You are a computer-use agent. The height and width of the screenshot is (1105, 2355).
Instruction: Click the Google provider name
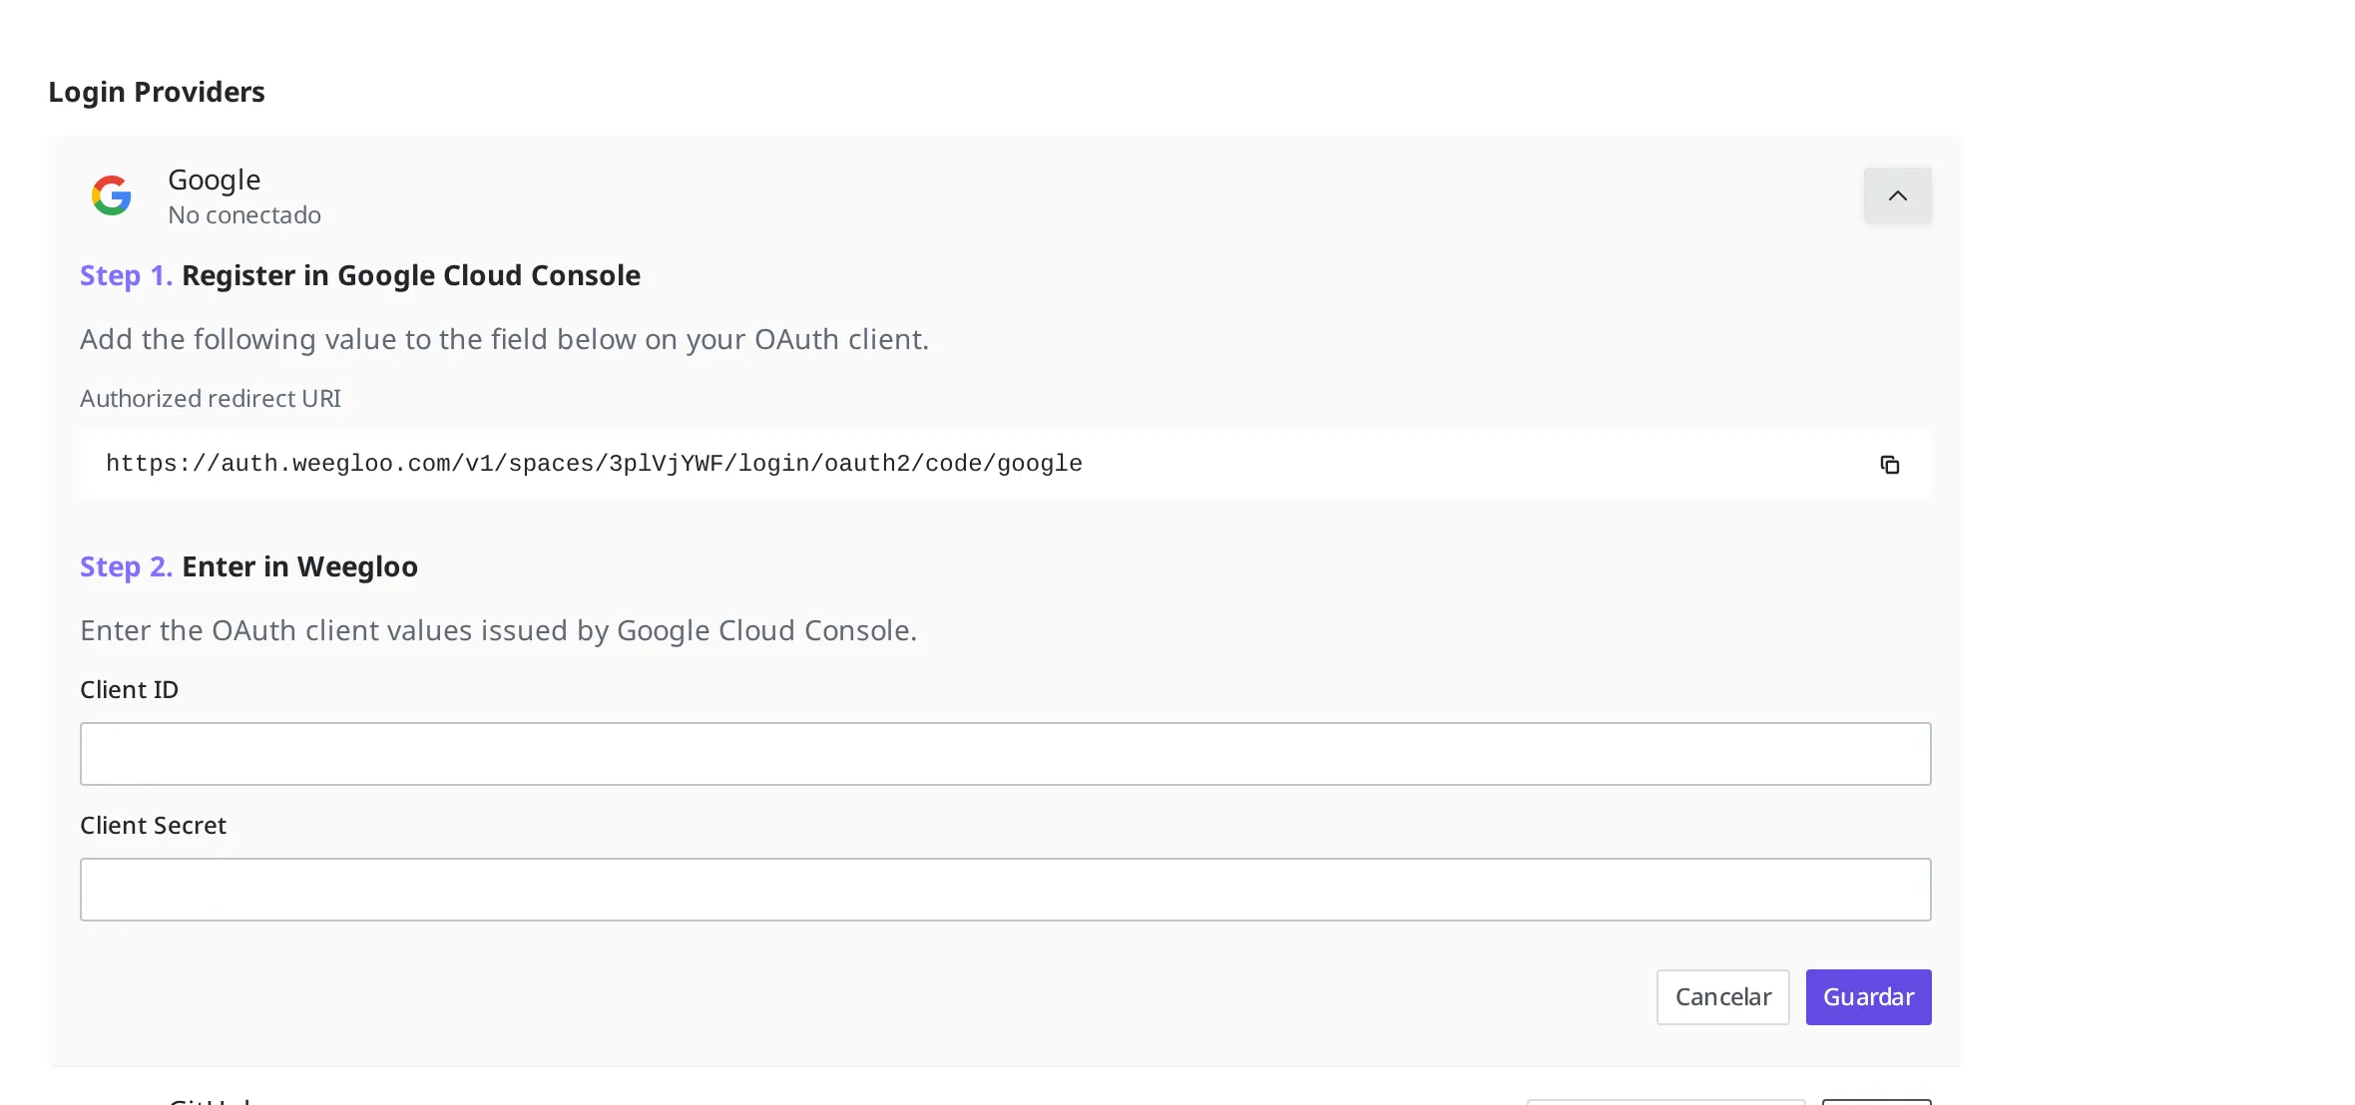click(214, 181)
